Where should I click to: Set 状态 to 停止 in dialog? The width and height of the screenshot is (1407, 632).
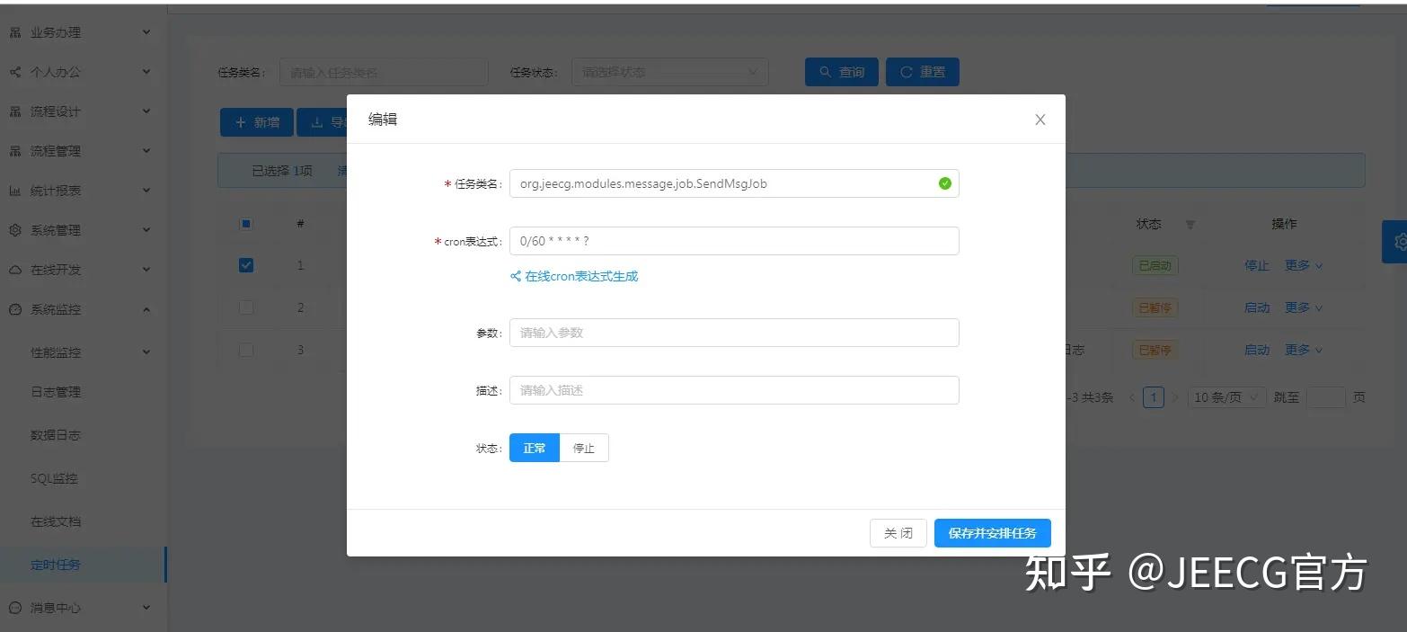(x=583, y=447)
